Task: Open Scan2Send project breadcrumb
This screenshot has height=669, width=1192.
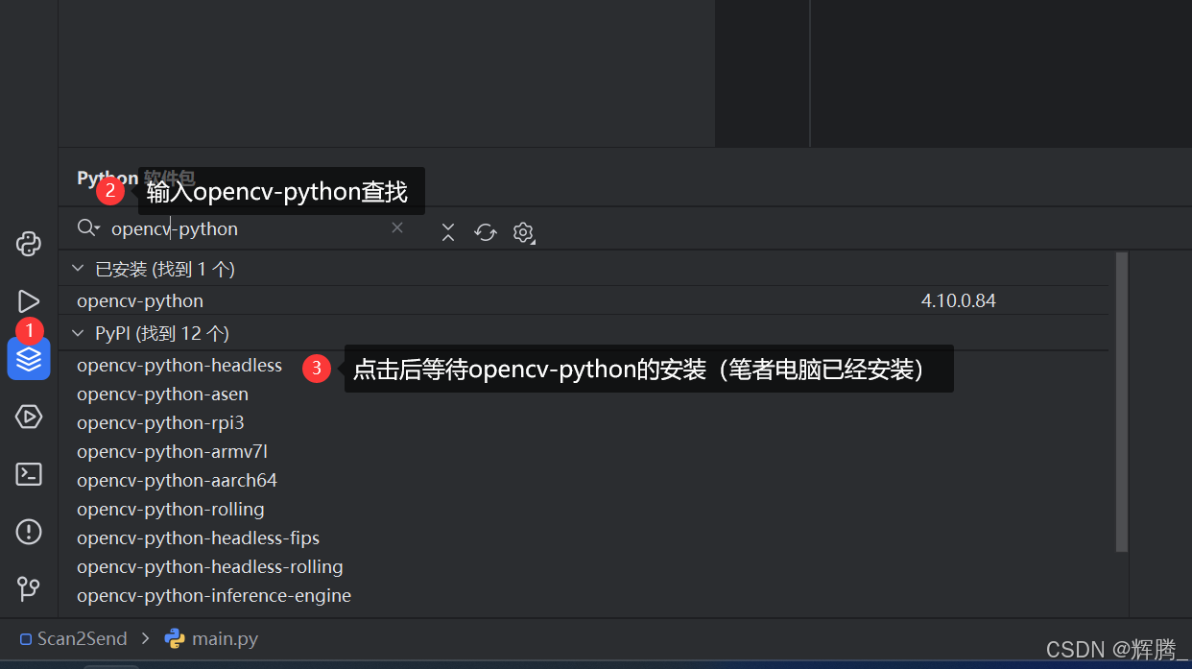Action: 74,638
